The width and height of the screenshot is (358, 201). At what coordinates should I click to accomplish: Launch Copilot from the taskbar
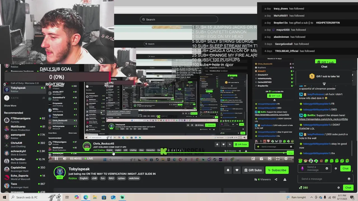point(77,197)
